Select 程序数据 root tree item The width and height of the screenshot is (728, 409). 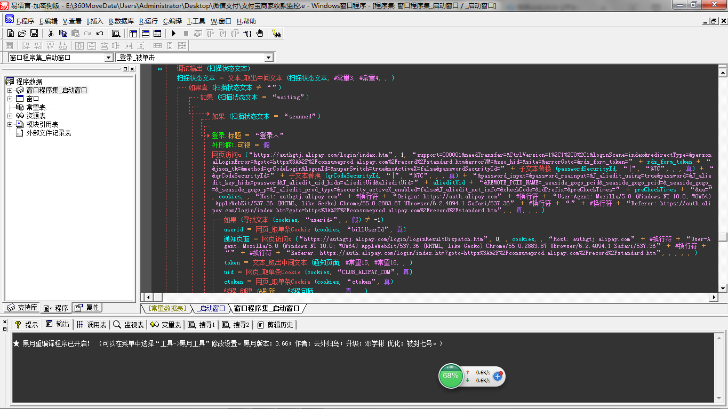(29, 82)
